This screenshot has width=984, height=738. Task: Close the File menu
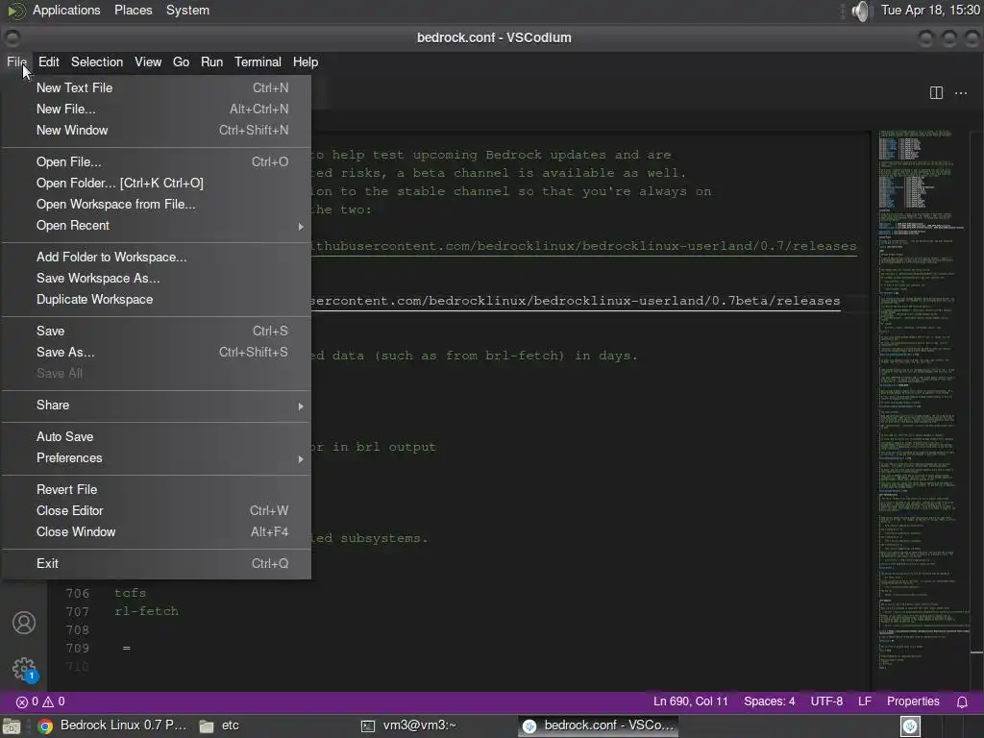[x=16, y=62]
